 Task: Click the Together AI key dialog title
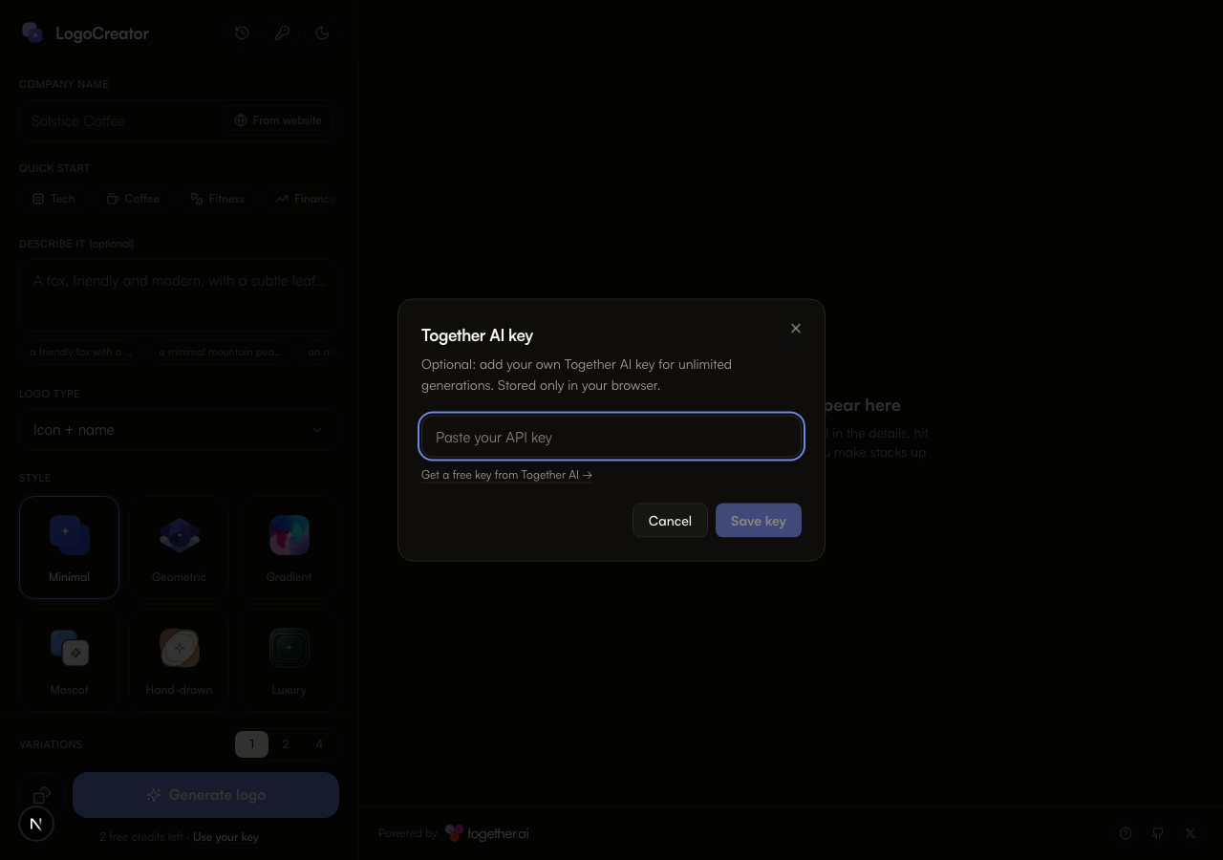click(477, 335)
